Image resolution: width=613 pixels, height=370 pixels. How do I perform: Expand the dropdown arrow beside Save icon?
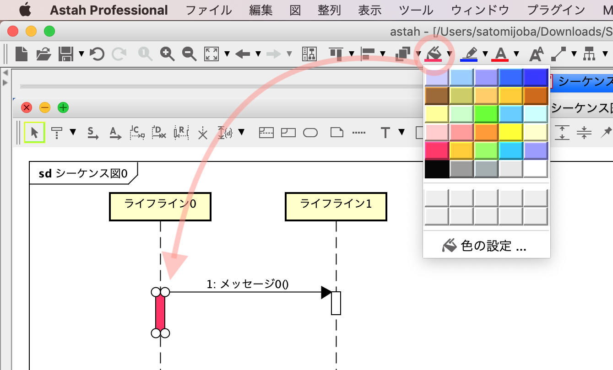coord(81,54)
